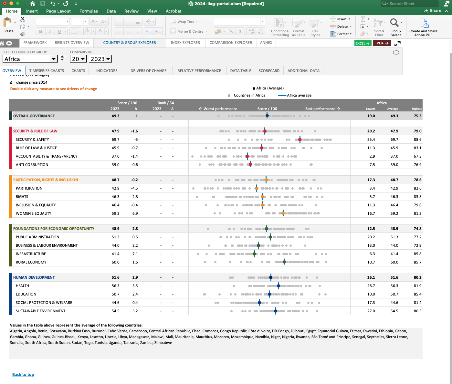
Task: Open the INDEX EXPLORER section
Action: click(185, 43)
